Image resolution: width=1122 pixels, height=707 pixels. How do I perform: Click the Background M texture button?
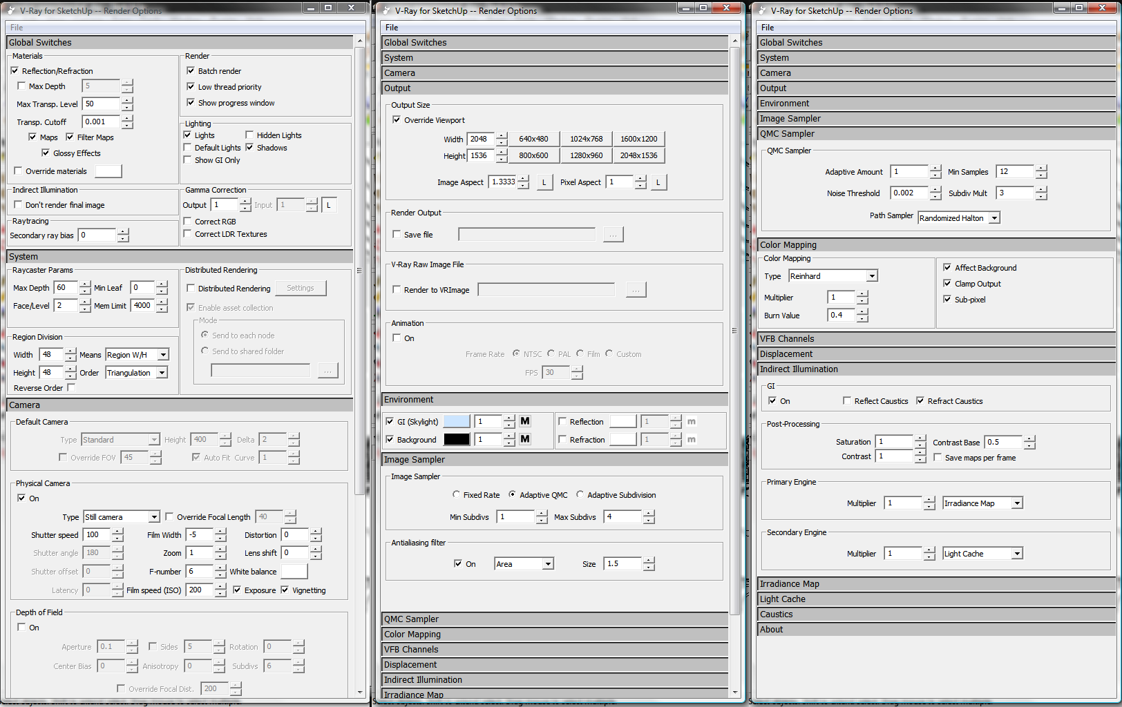tap(525, 439)
